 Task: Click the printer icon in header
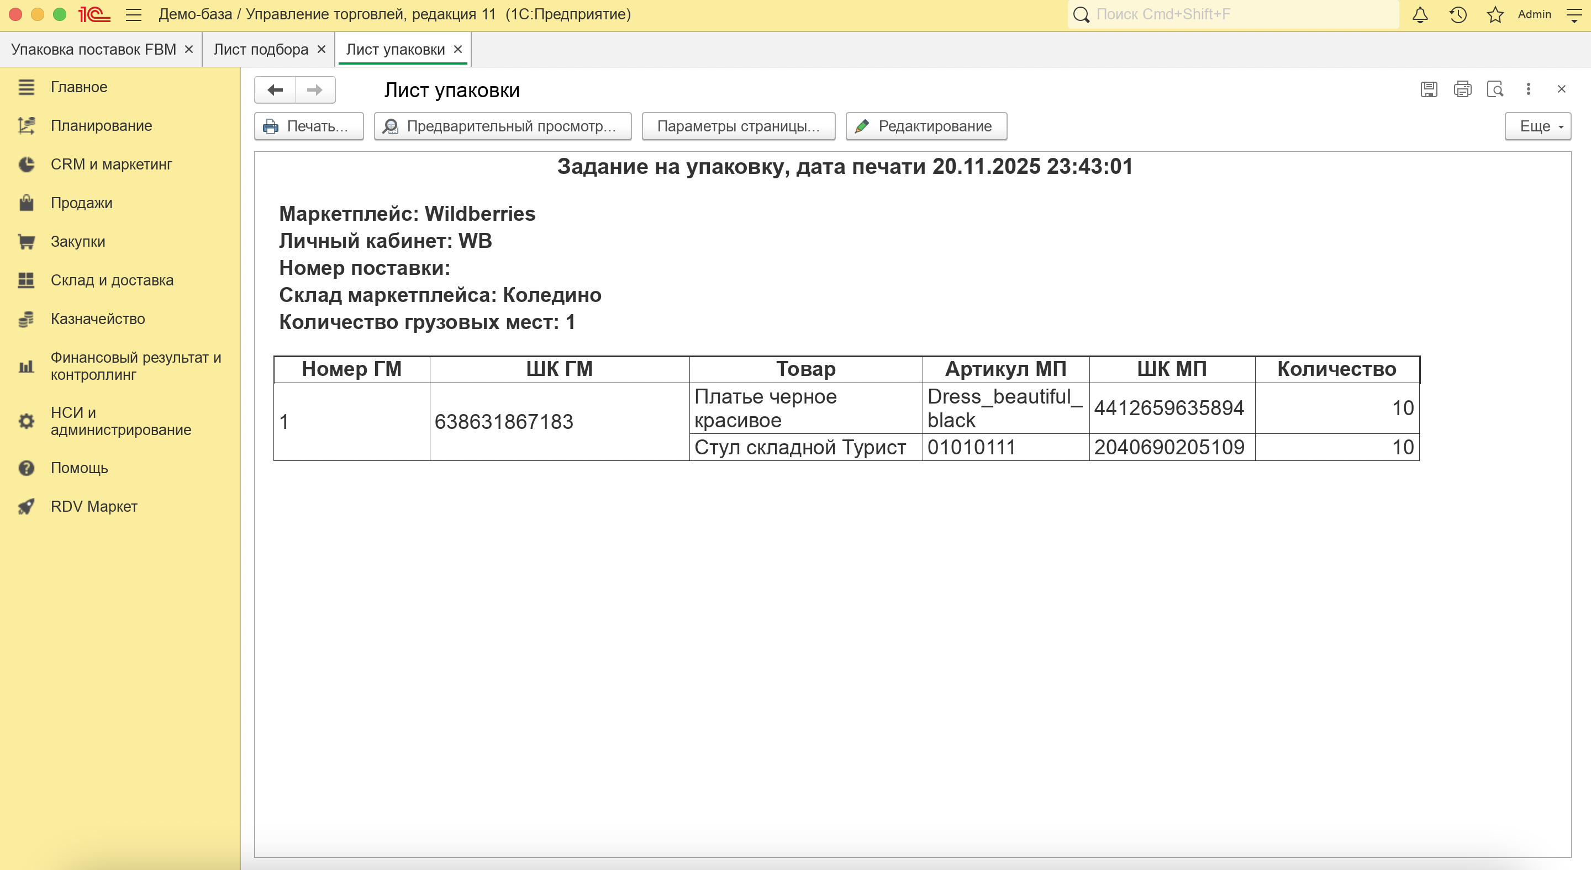click(x=1462, y=89)
